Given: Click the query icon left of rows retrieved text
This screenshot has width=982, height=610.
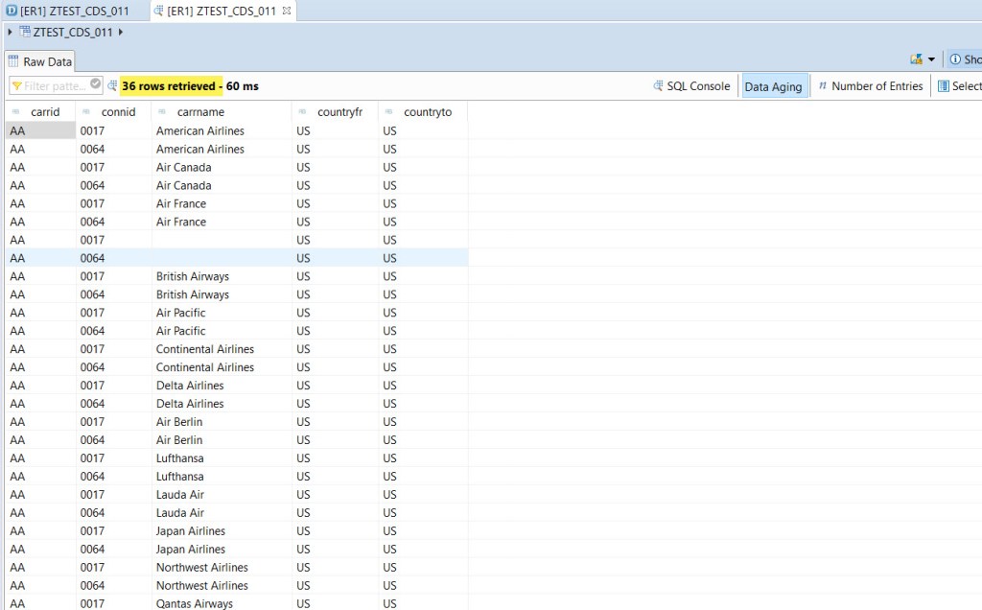Looking at the screenshot, I should click(112, 85).
